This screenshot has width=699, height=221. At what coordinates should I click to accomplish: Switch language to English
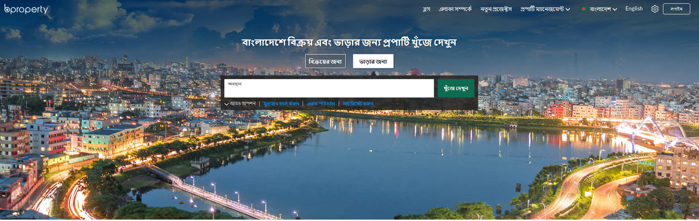pos(634,9)
